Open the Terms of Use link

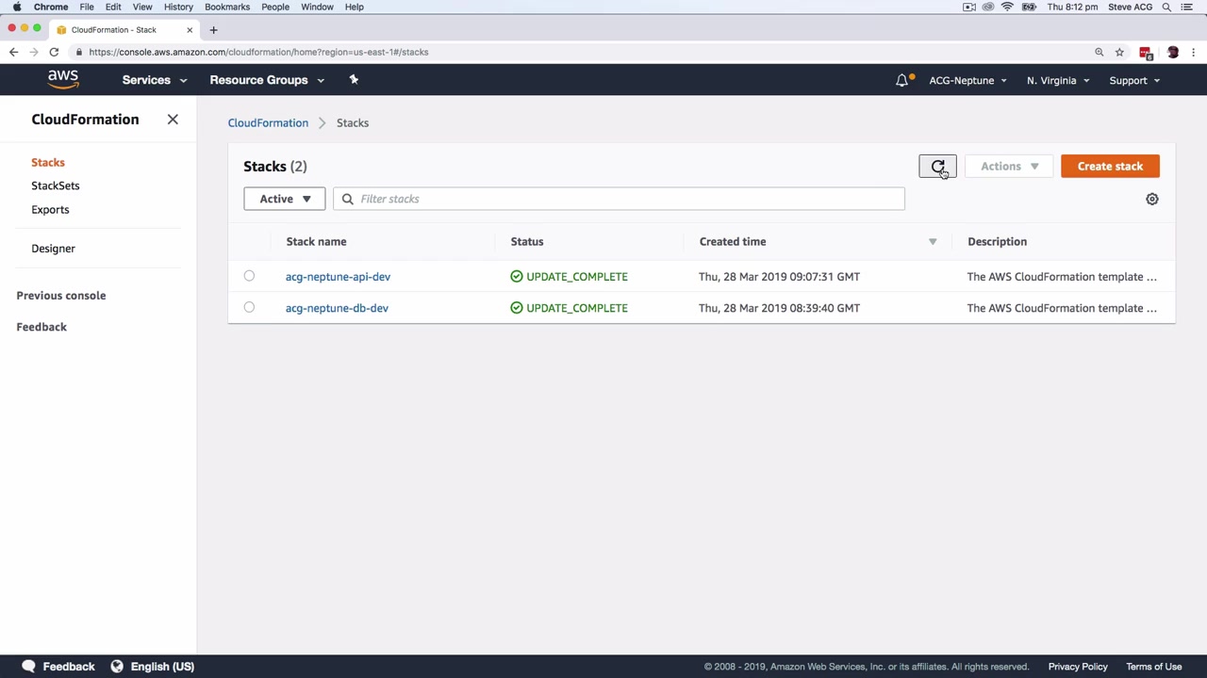click(x=1153, y=667)
